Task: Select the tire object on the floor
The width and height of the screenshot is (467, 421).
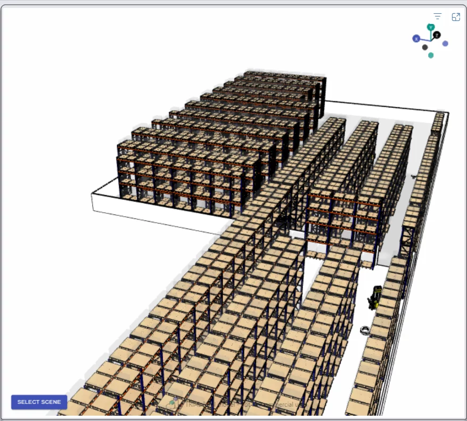Action: click(365, 330)
